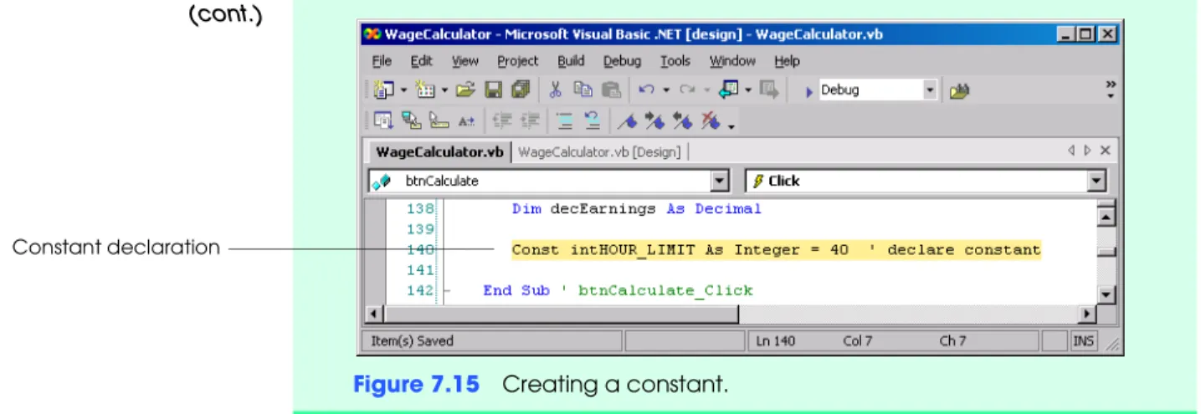Click the Add New Item icon
This screenshot has width=1201, height=414.
[425, 90]
